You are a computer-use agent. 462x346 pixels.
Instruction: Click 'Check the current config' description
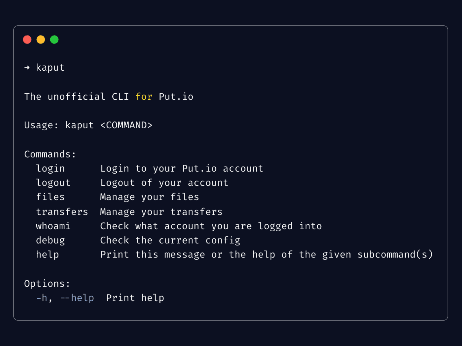point(170,240)
